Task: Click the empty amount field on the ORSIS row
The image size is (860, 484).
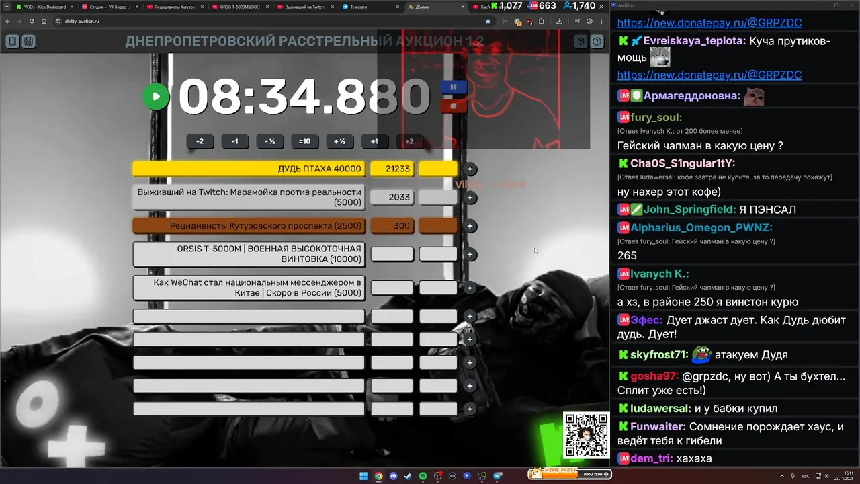Action: (392, 254)
